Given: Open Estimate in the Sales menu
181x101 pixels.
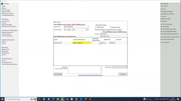Looking at the screenshot, I should [x=4, y=8].
